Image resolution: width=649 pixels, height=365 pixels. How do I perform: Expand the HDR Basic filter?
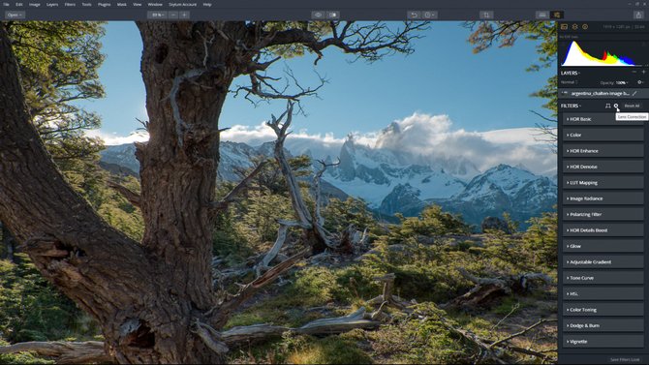coord(603,119)
